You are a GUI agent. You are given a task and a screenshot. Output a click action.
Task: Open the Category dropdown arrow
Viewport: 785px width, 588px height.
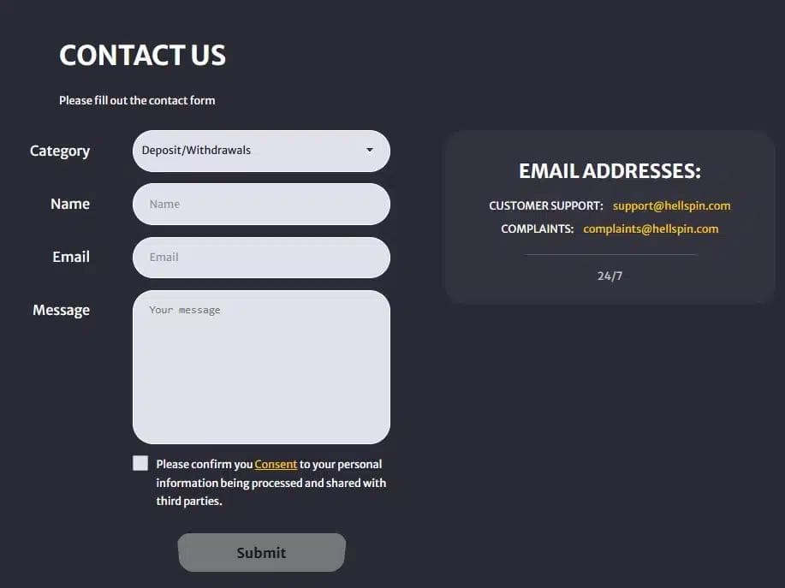370,150
